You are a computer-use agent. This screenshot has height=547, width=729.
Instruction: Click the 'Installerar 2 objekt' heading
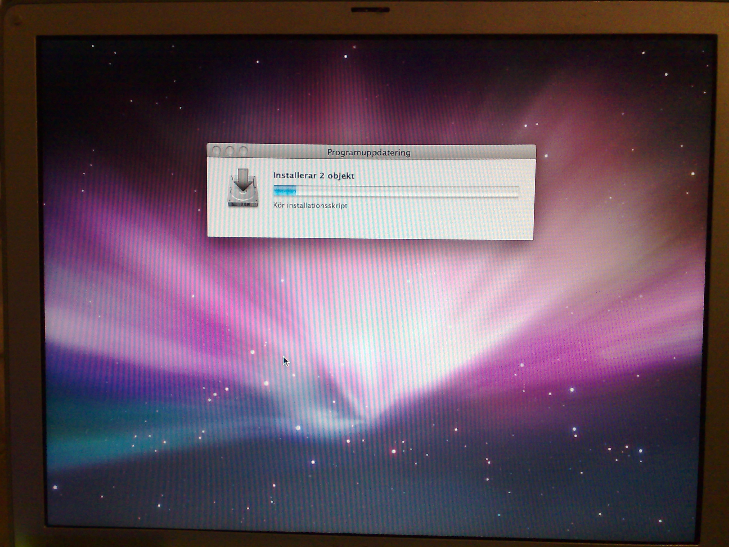coord(313,176)
